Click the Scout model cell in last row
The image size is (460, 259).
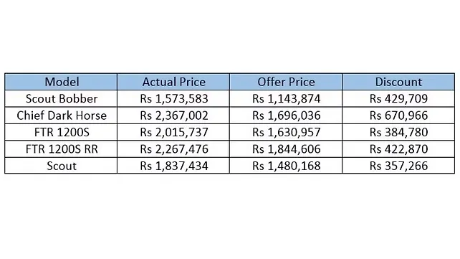click(61, 166)
